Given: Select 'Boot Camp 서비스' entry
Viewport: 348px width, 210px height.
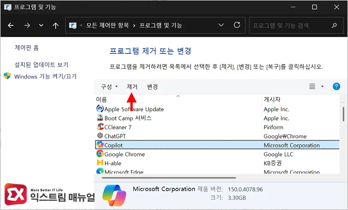Looking at the screenshot, I should (x=128, y=118).
